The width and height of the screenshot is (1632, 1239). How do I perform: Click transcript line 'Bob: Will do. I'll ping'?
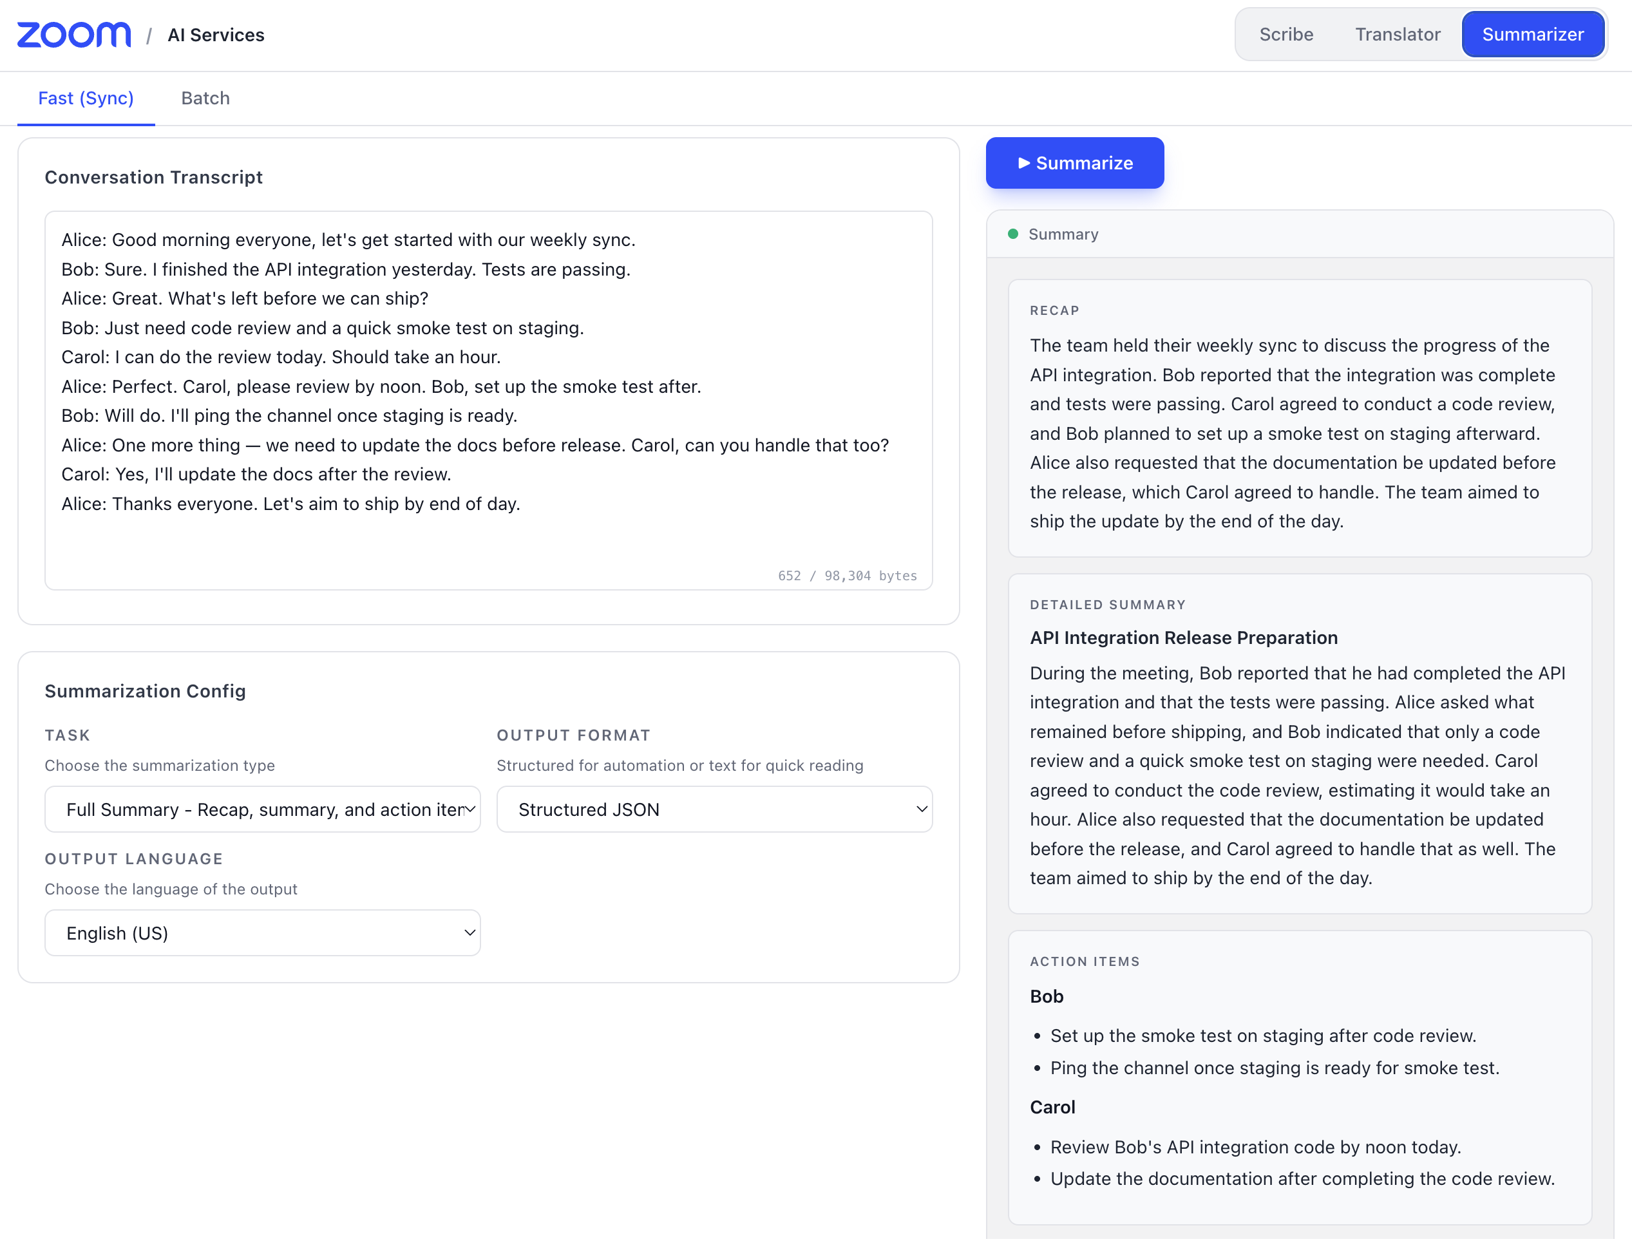coord(289,415)
